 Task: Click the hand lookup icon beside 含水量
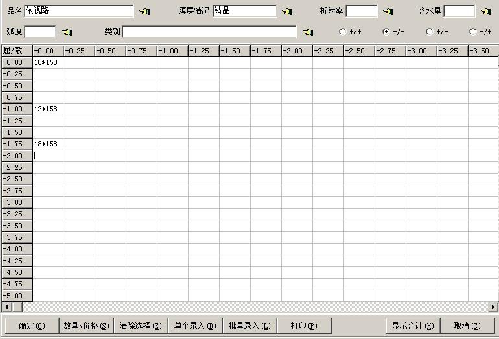486,11
